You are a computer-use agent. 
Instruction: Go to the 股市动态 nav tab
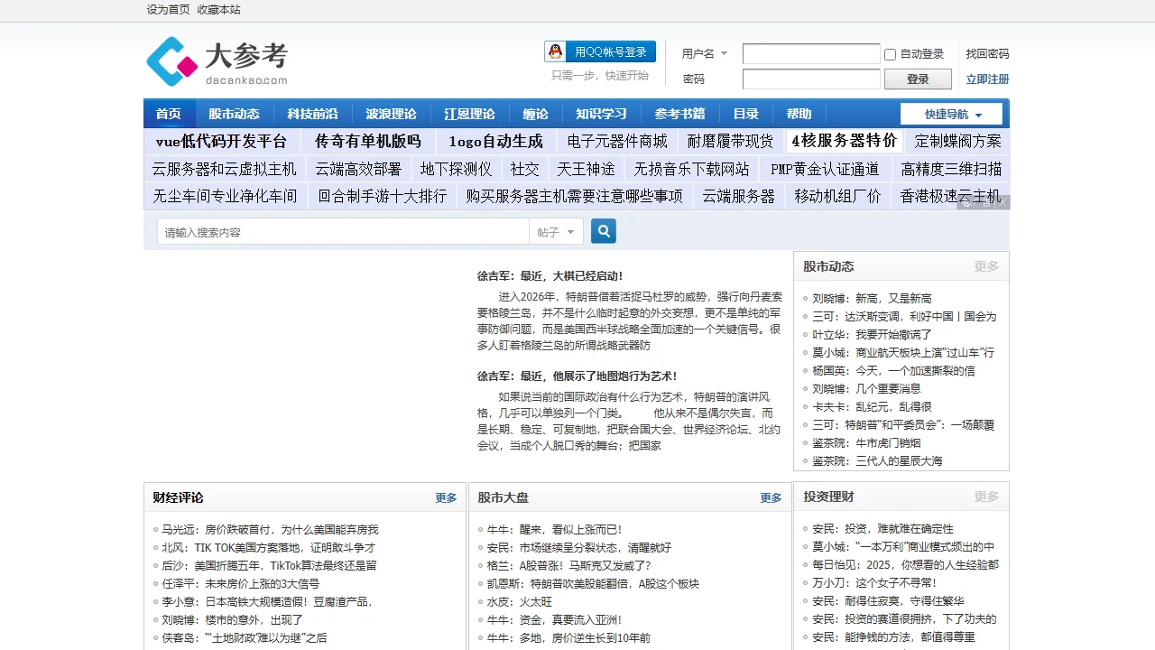point(234,114)
